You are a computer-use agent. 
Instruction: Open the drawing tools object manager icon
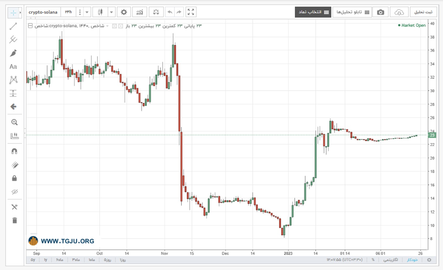point(14,207)
